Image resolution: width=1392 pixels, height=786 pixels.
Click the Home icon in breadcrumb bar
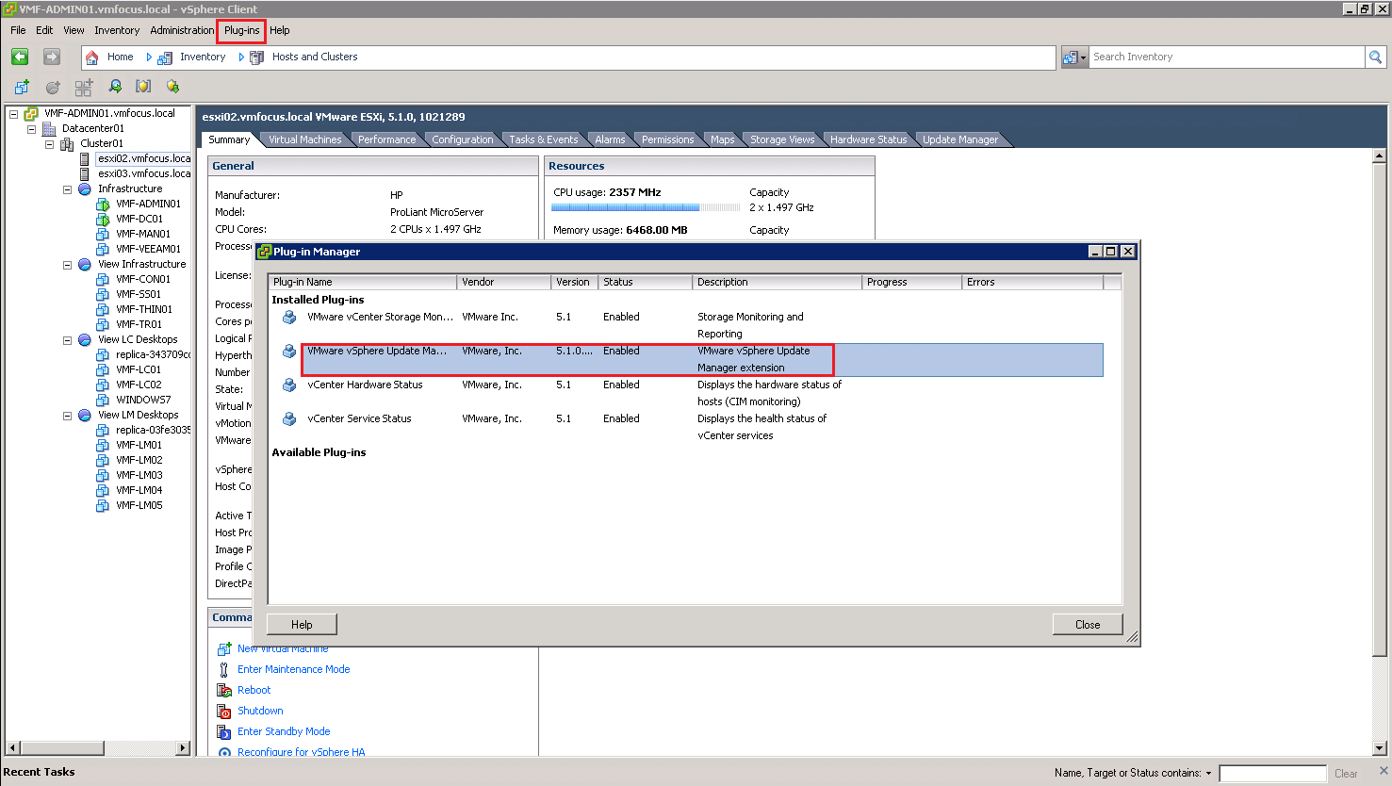92,57
